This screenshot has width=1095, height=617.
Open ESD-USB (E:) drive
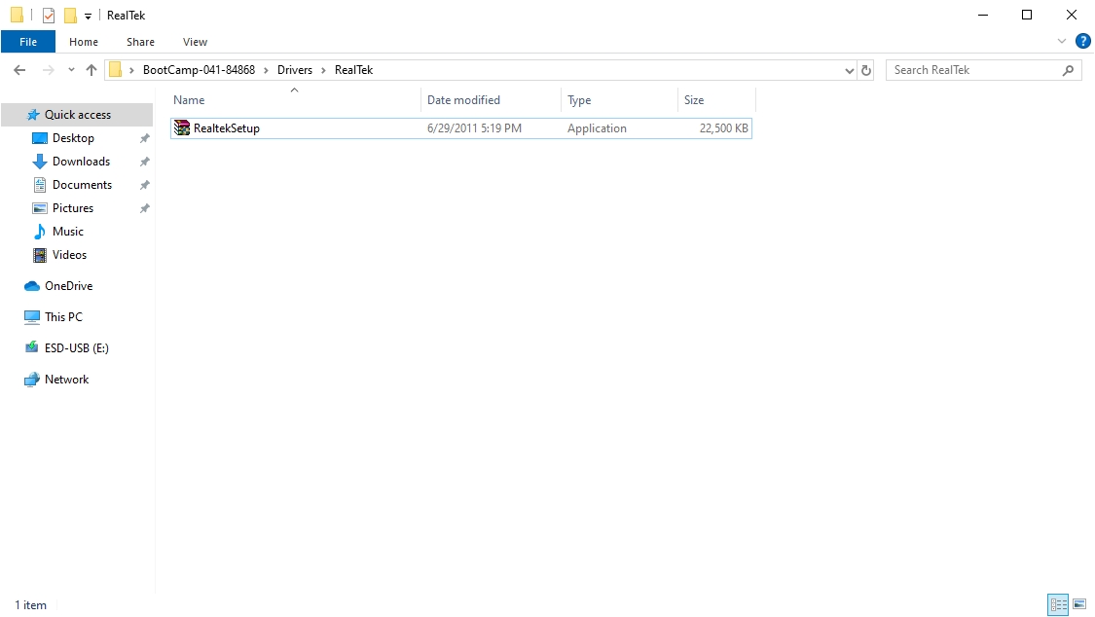pos(76,348)
